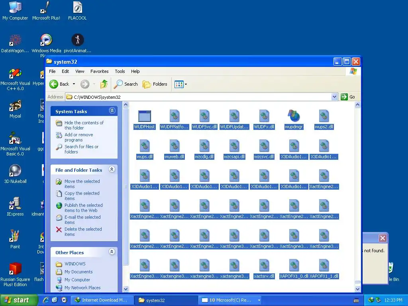This screenshot has width=408, height=306.
Task: Open the Favorites menu
Action: (x=99, y=71)
